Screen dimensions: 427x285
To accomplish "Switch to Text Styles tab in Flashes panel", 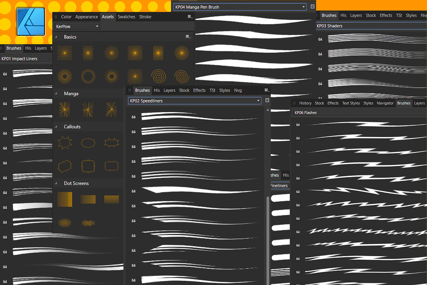I will coord(351,103).
